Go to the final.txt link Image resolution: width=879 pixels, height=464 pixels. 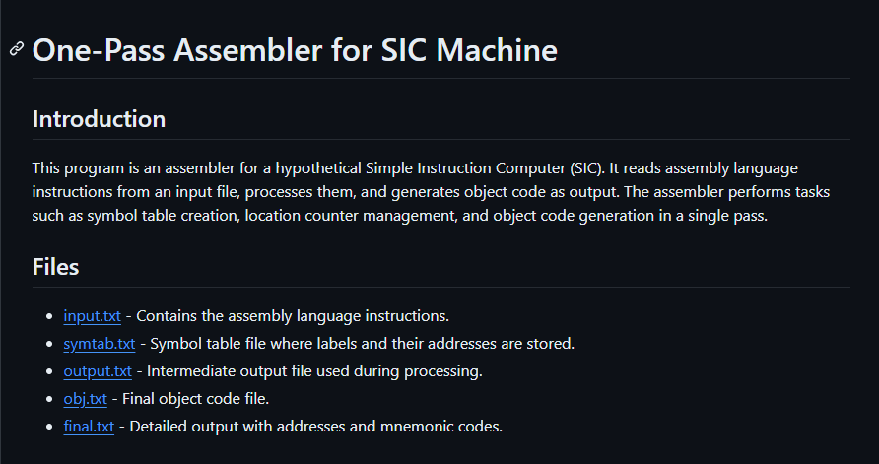(x=89, y=426)
